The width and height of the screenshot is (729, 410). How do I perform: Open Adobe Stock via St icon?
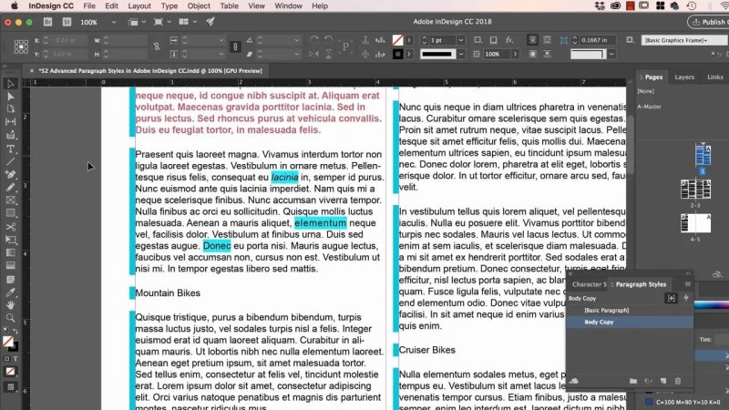point(67,22)
